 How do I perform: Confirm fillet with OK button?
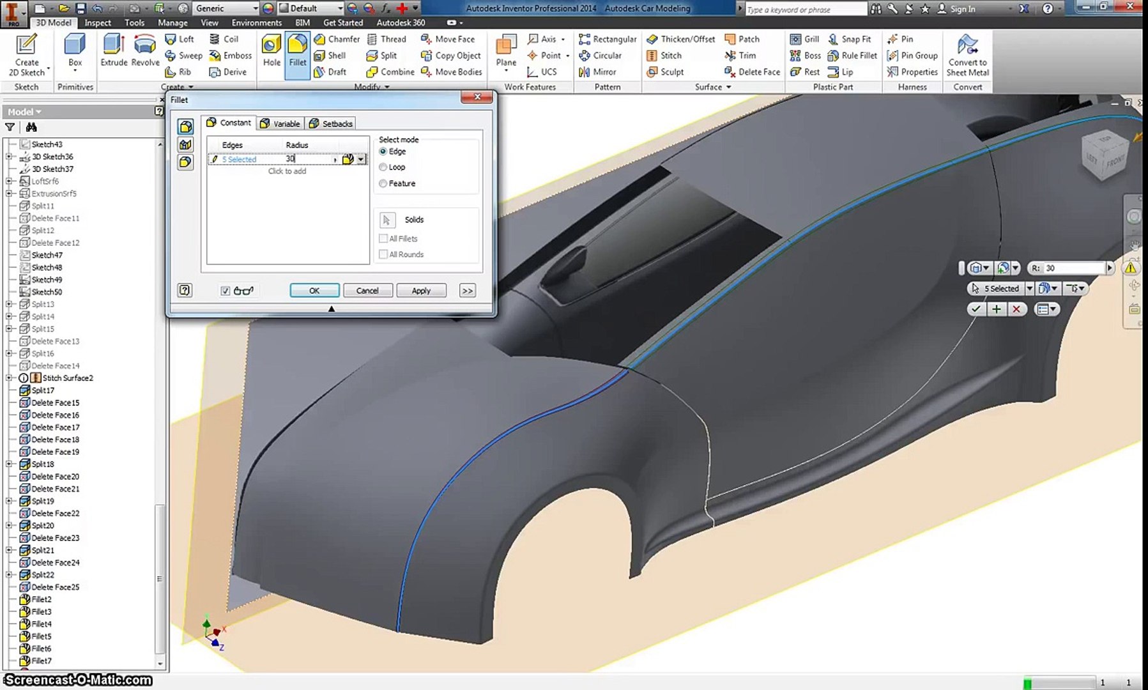point(314,291)
